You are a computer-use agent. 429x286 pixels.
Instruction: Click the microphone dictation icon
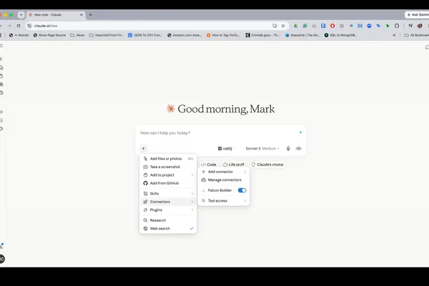pyautogui.click(x=288, y=148)
